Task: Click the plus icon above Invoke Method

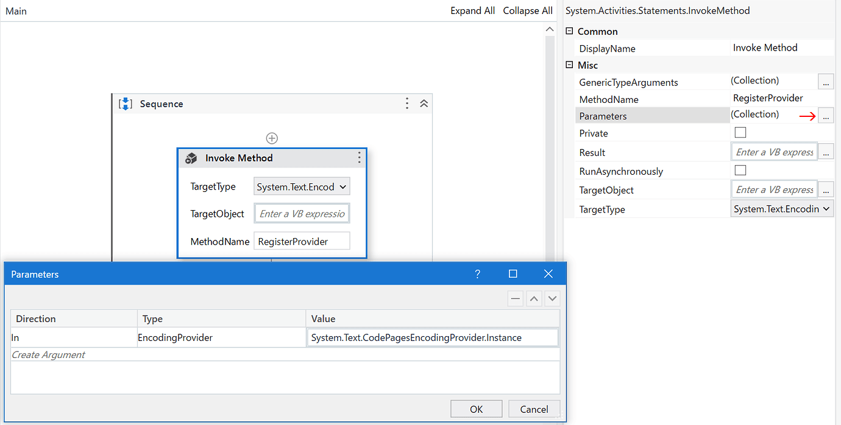Action: (x=272, y=138)
